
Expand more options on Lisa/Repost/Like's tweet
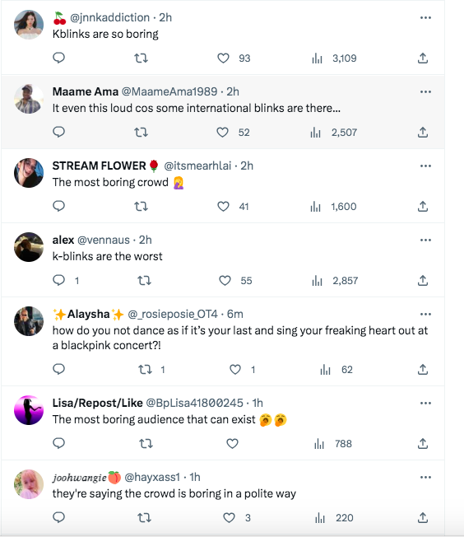click(425, 403)
